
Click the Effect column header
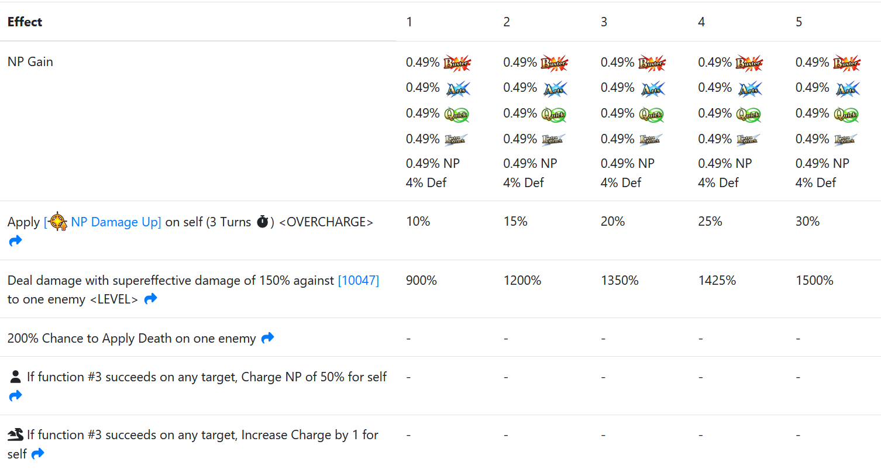[25, 22]
